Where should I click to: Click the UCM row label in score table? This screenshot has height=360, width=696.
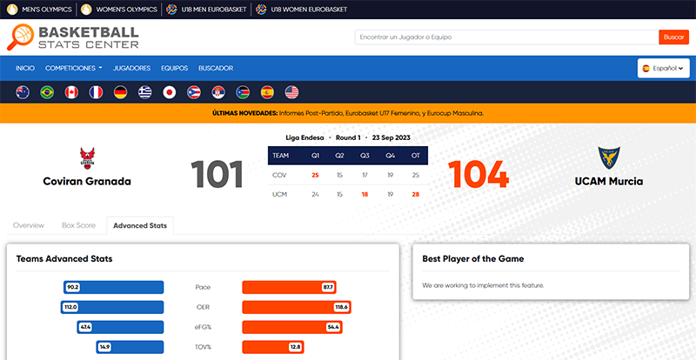pos(279,195)
